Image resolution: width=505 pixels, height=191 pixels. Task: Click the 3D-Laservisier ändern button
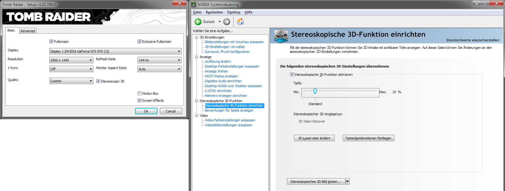point(314,138)
